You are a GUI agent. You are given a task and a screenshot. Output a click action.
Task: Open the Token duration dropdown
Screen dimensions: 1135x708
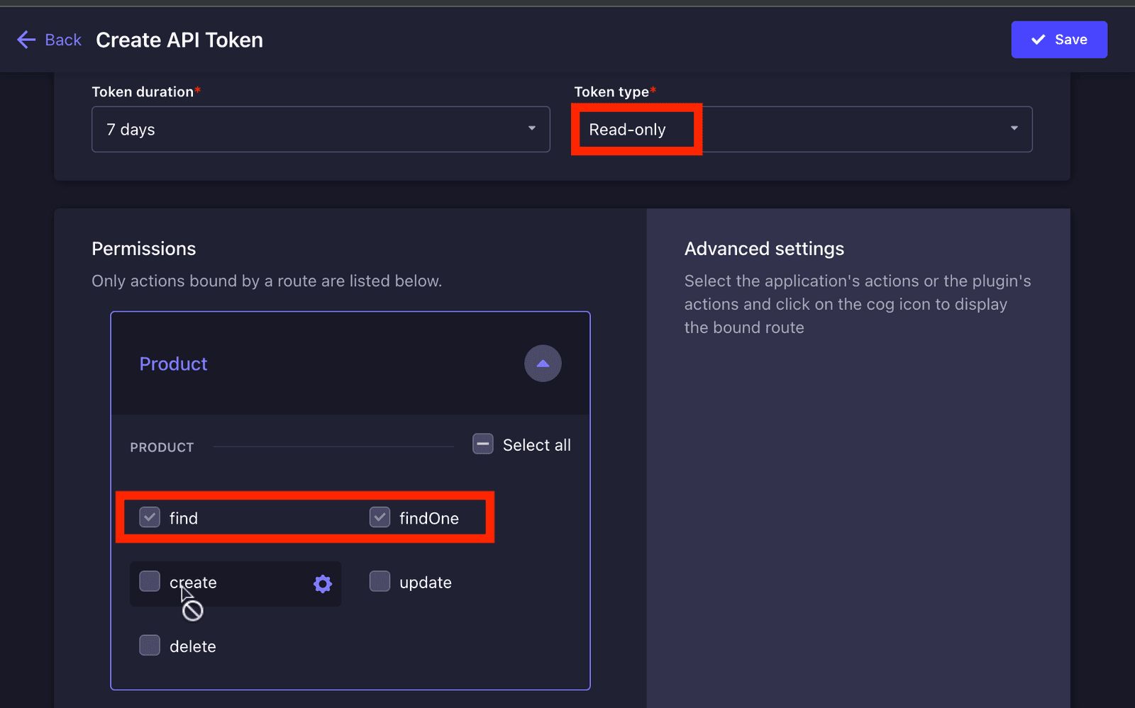coord(321,129)
